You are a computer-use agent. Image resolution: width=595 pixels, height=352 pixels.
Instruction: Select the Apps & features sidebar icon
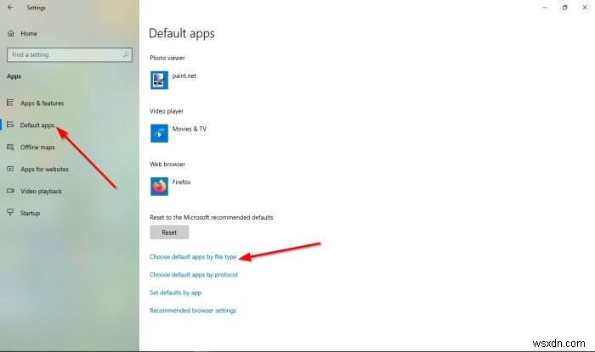pyautogui.click(x=10, y=103)
